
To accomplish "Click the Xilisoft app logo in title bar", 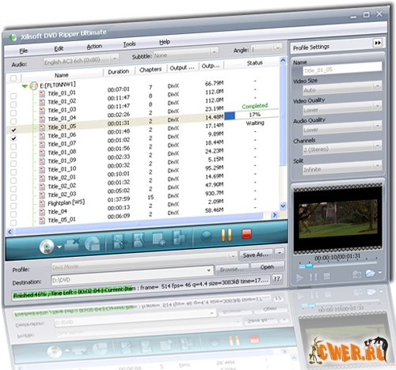I will point(13,37).
